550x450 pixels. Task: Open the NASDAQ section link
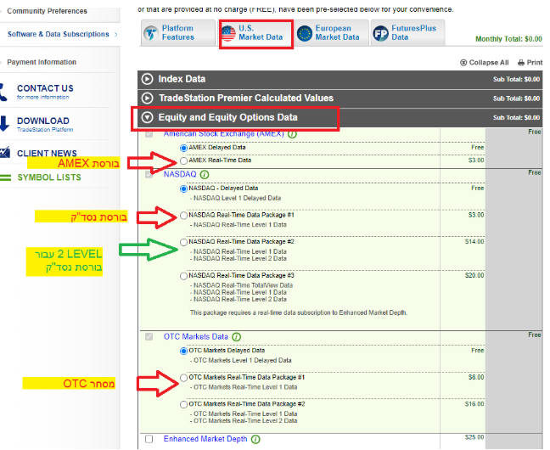coord(180,174)
